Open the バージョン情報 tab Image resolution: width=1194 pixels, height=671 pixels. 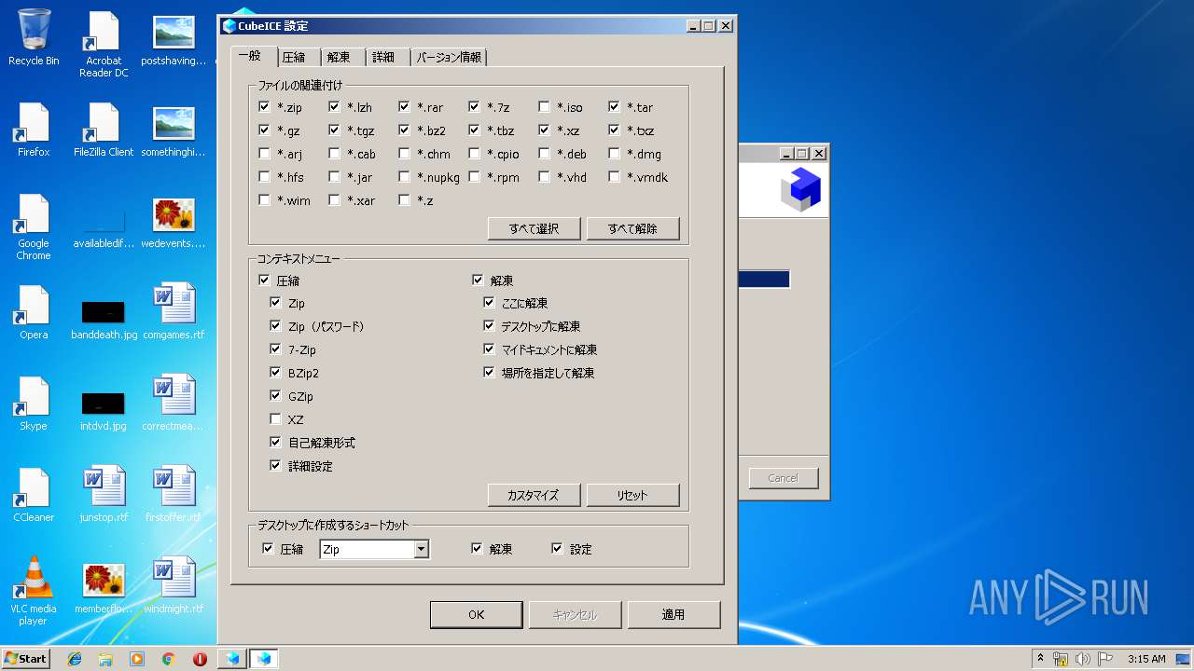pyautogui.click(x=449, y=58)
